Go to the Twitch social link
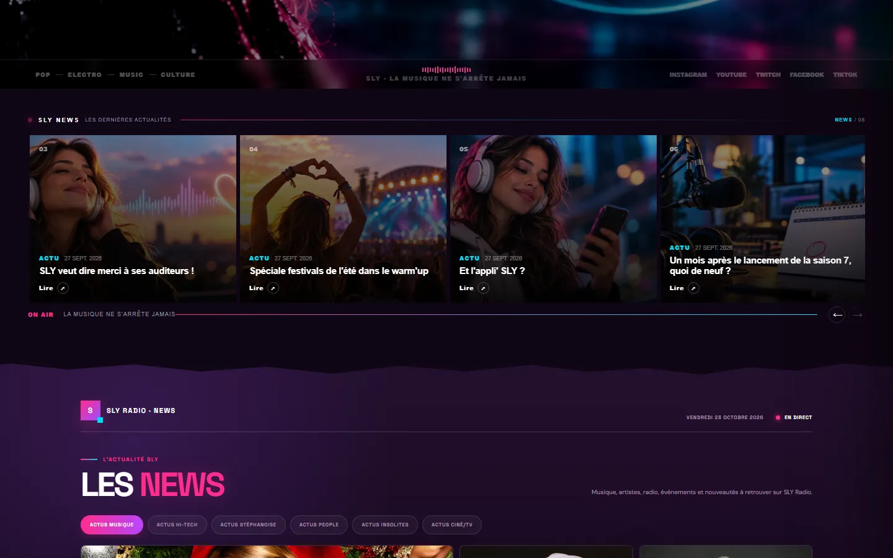The image size is (893, 558). tap(768, 74)
